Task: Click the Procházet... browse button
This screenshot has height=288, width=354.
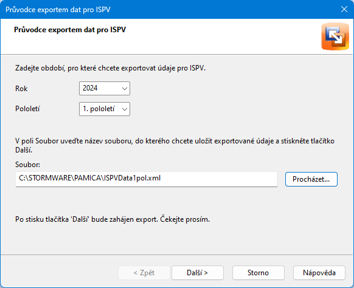Action: [311, 179]
